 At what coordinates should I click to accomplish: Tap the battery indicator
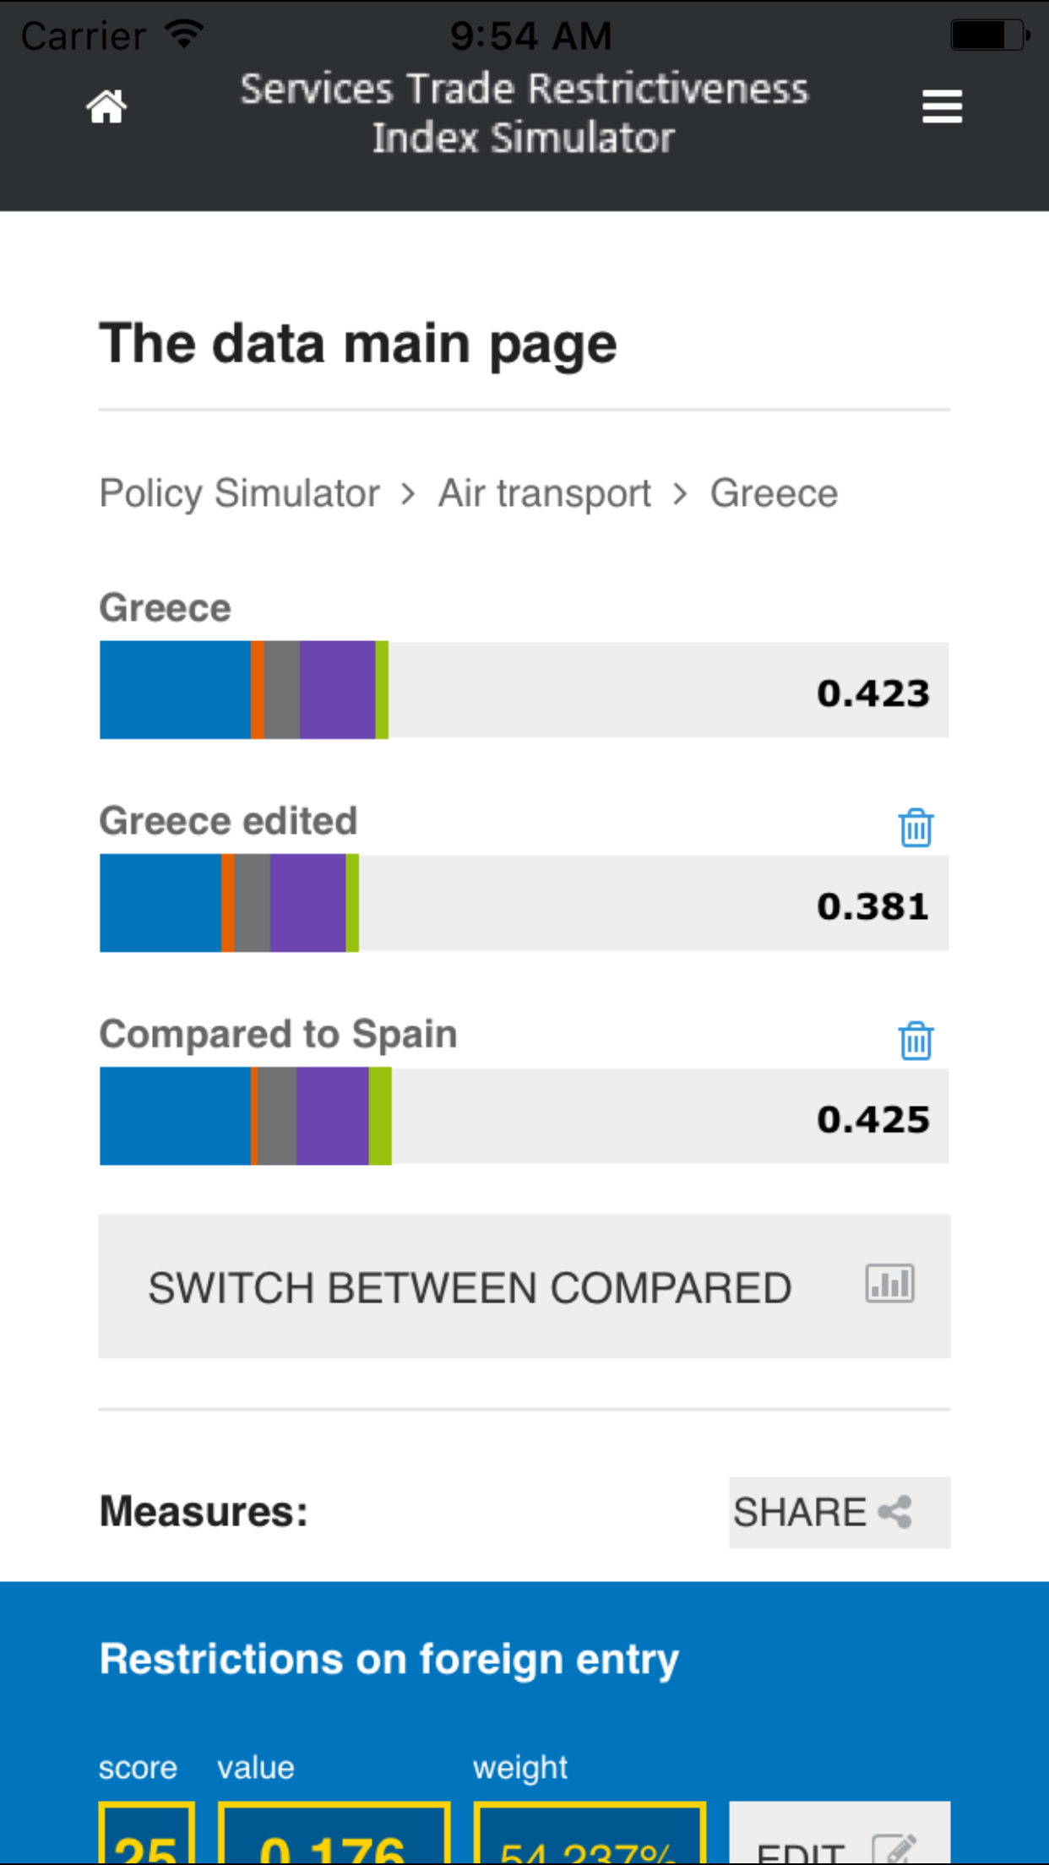(988, 35)
